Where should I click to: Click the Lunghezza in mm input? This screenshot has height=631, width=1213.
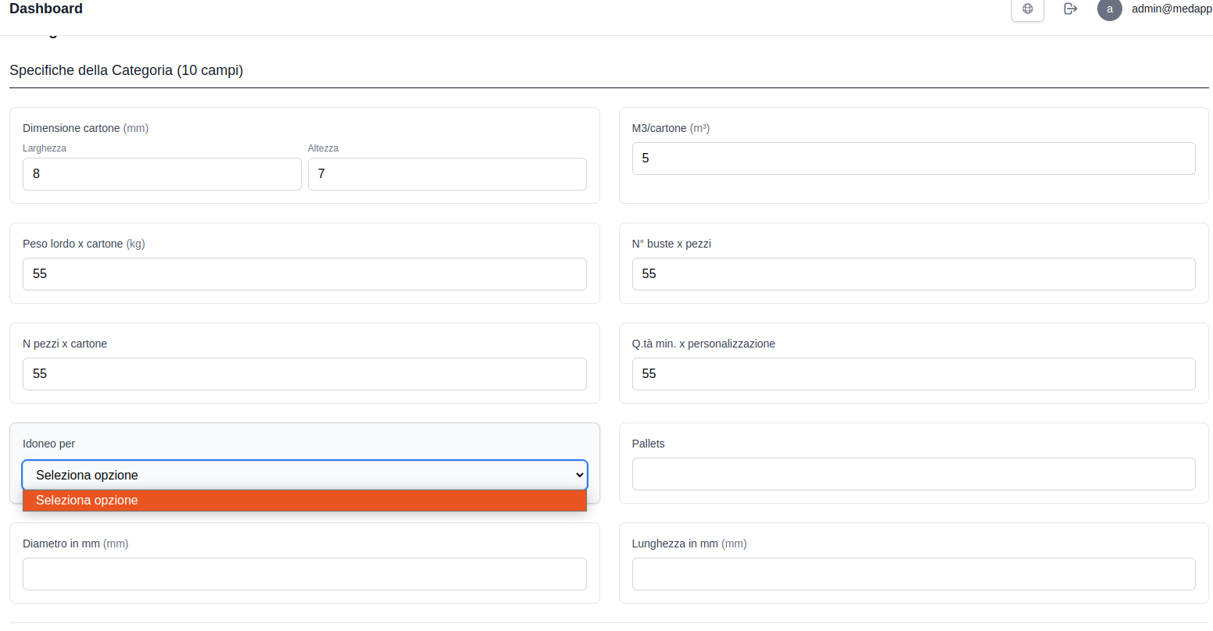click(x=913, y=574)
